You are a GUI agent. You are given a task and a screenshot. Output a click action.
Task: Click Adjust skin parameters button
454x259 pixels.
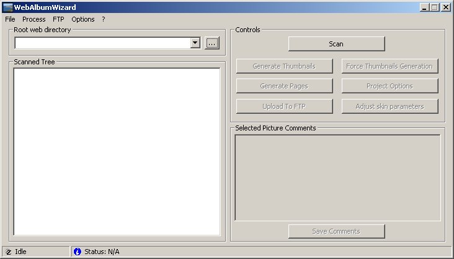[x=389, y=106]
